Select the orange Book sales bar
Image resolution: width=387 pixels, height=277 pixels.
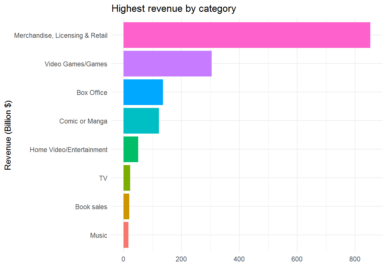click(126, 207)
